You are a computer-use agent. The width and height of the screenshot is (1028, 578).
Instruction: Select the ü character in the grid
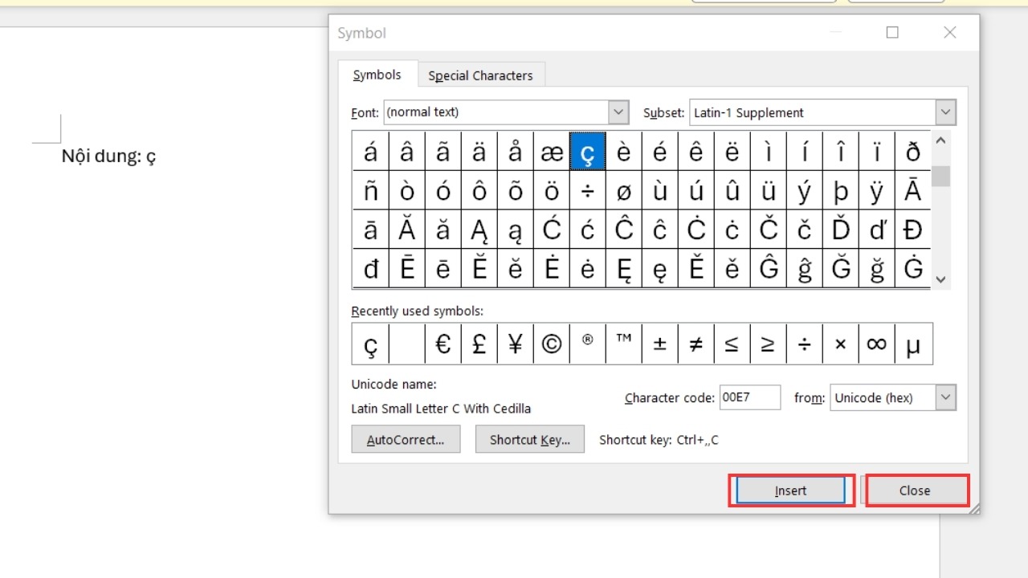coord(768,190)
